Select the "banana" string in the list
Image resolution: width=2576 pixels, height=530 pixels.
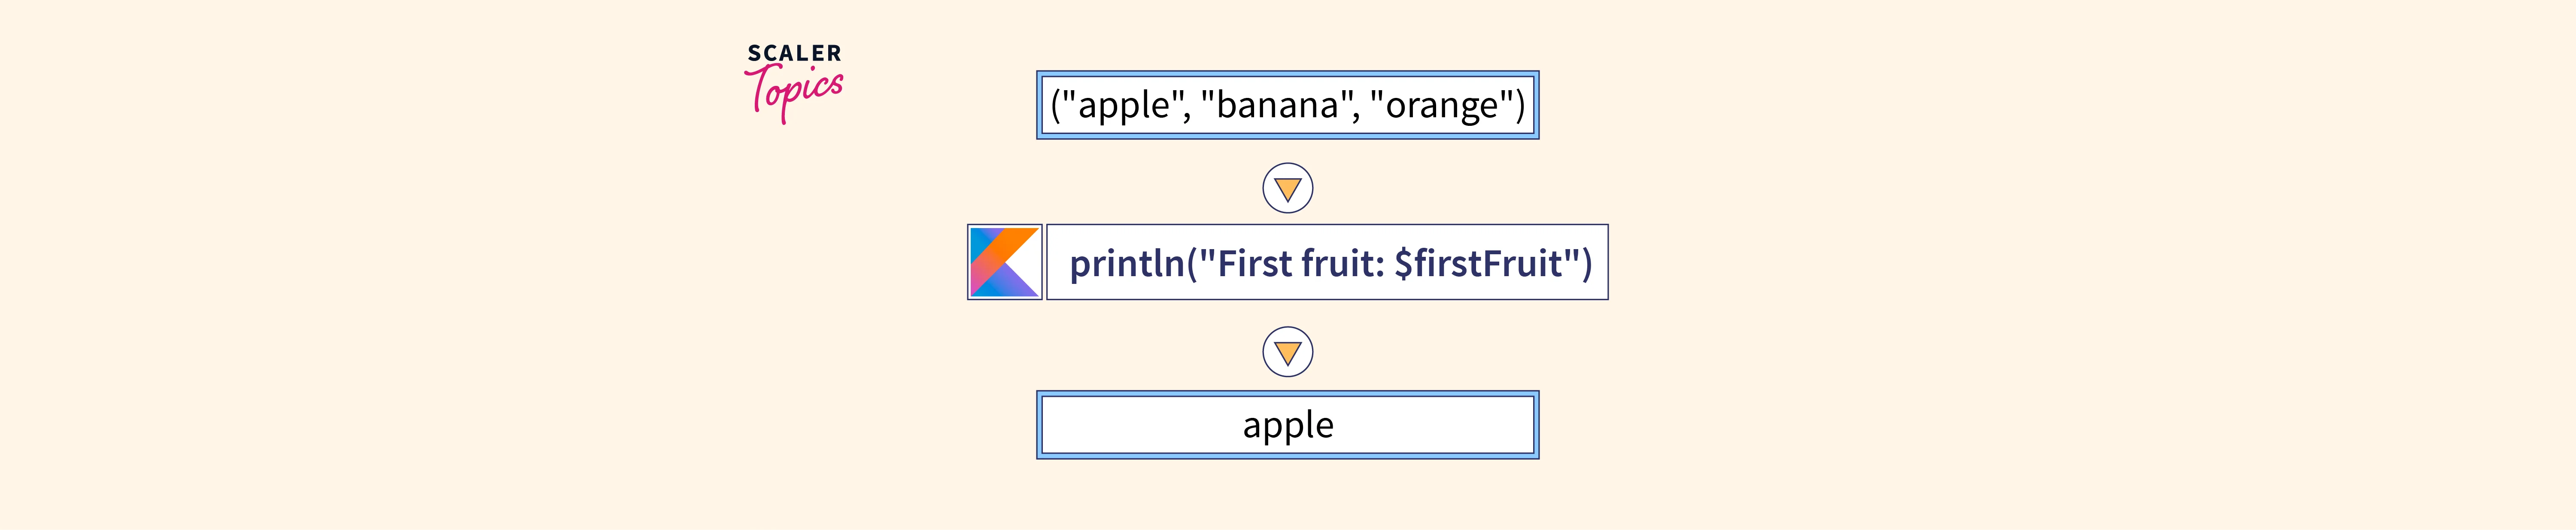click(x=1276, y=105)
